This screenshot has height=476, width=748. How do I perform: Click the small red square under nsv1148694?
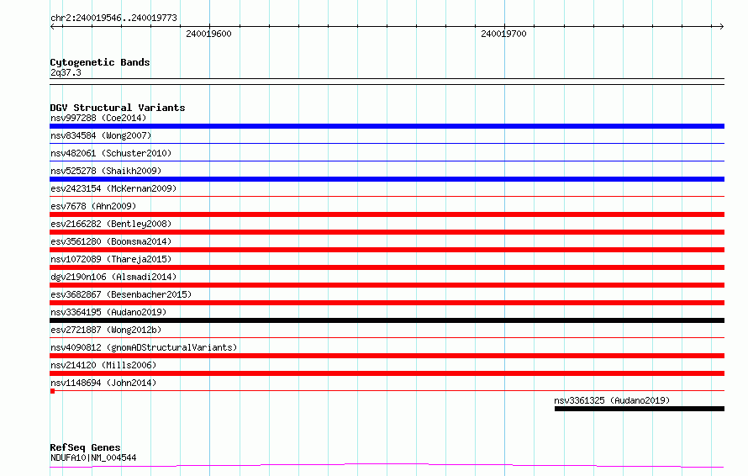[52, 391]
